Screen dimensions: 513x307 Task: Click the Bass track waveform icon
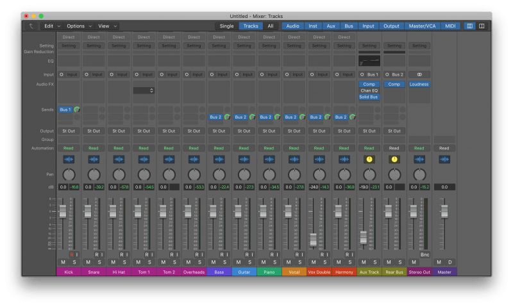pos(219,159)
